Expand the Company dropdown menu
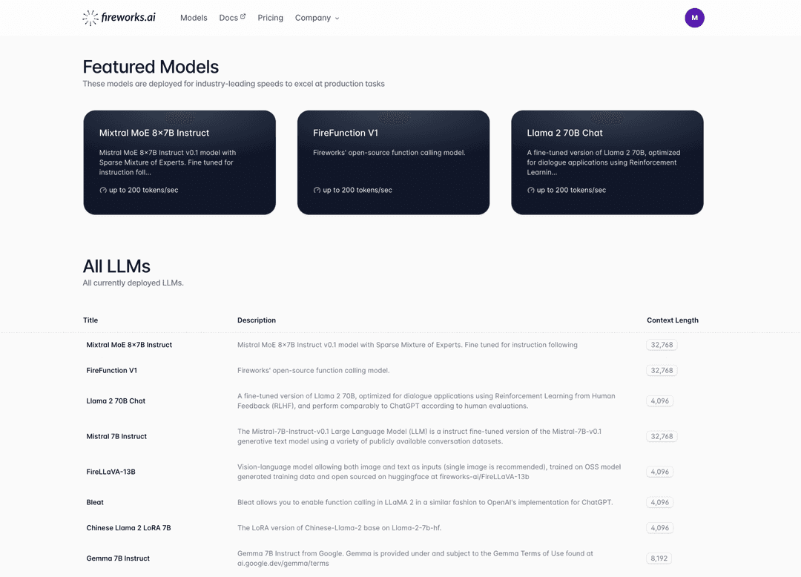Viewport: 801px width, 577px height. click(x=317, y=18)
